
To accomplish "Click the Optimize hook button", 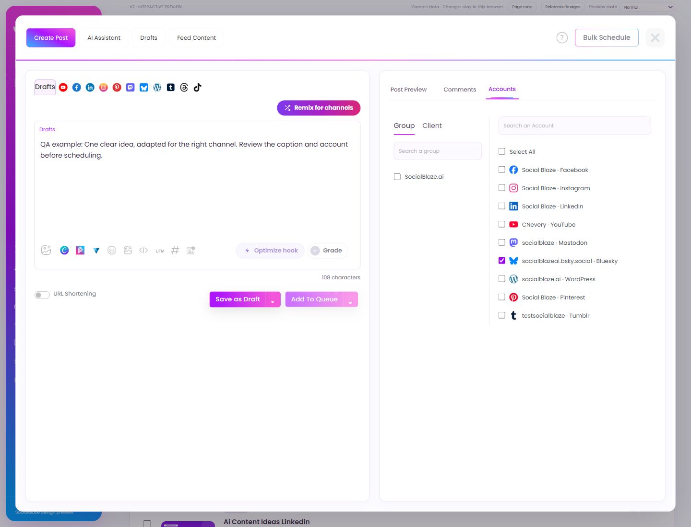I will click(270, 251).
